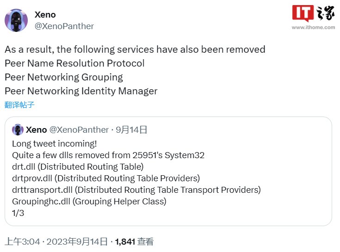Click the 'As a result' opening sentence
Screen dimensions: 340x252
(135, 49)
